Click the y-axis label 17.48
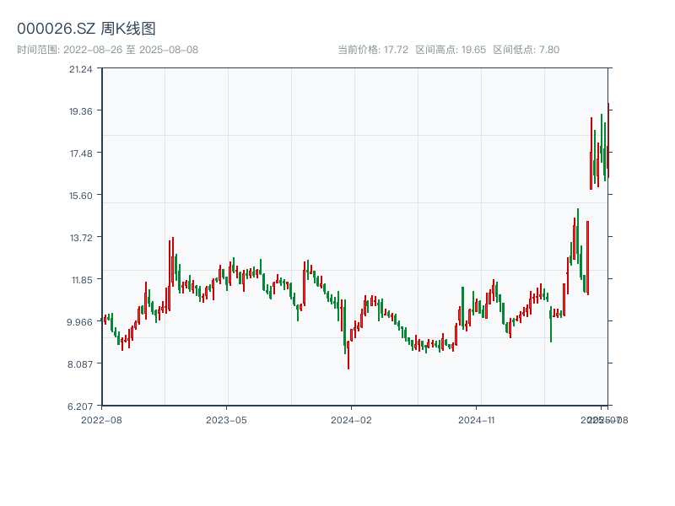 (81, 153)
